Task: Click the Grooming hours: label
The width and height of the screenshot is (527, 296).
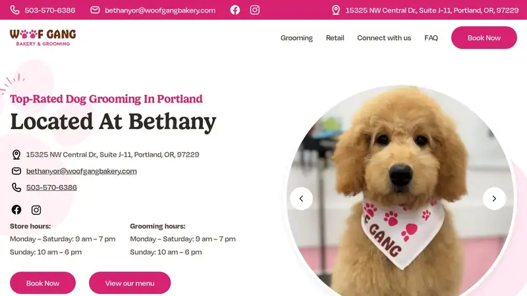Action: tap(157, 226)
